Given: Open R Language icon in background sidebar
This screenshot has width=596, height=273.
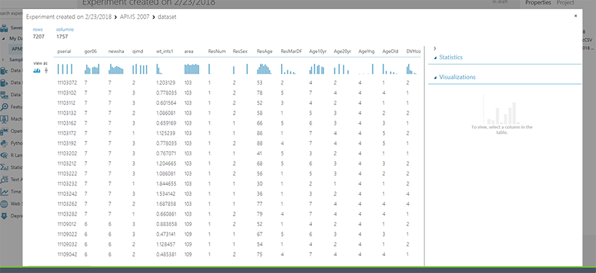Looking at the screenshot, I should (5, 155).
